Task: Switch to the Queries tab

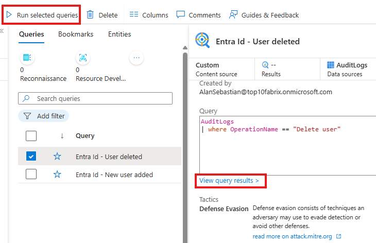Action: point(31,34)
